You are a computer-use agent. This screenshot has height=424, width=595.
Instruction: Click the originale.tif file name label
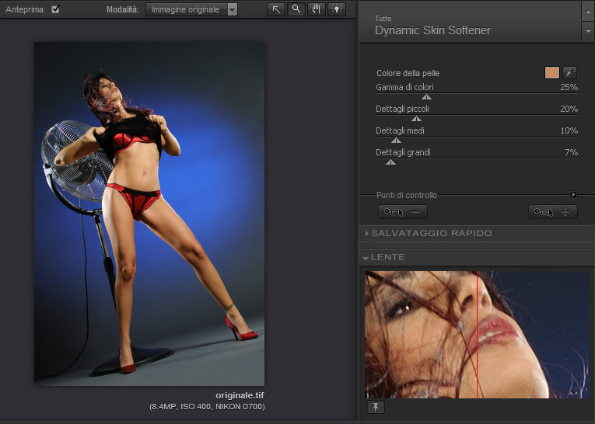(240, 395)
